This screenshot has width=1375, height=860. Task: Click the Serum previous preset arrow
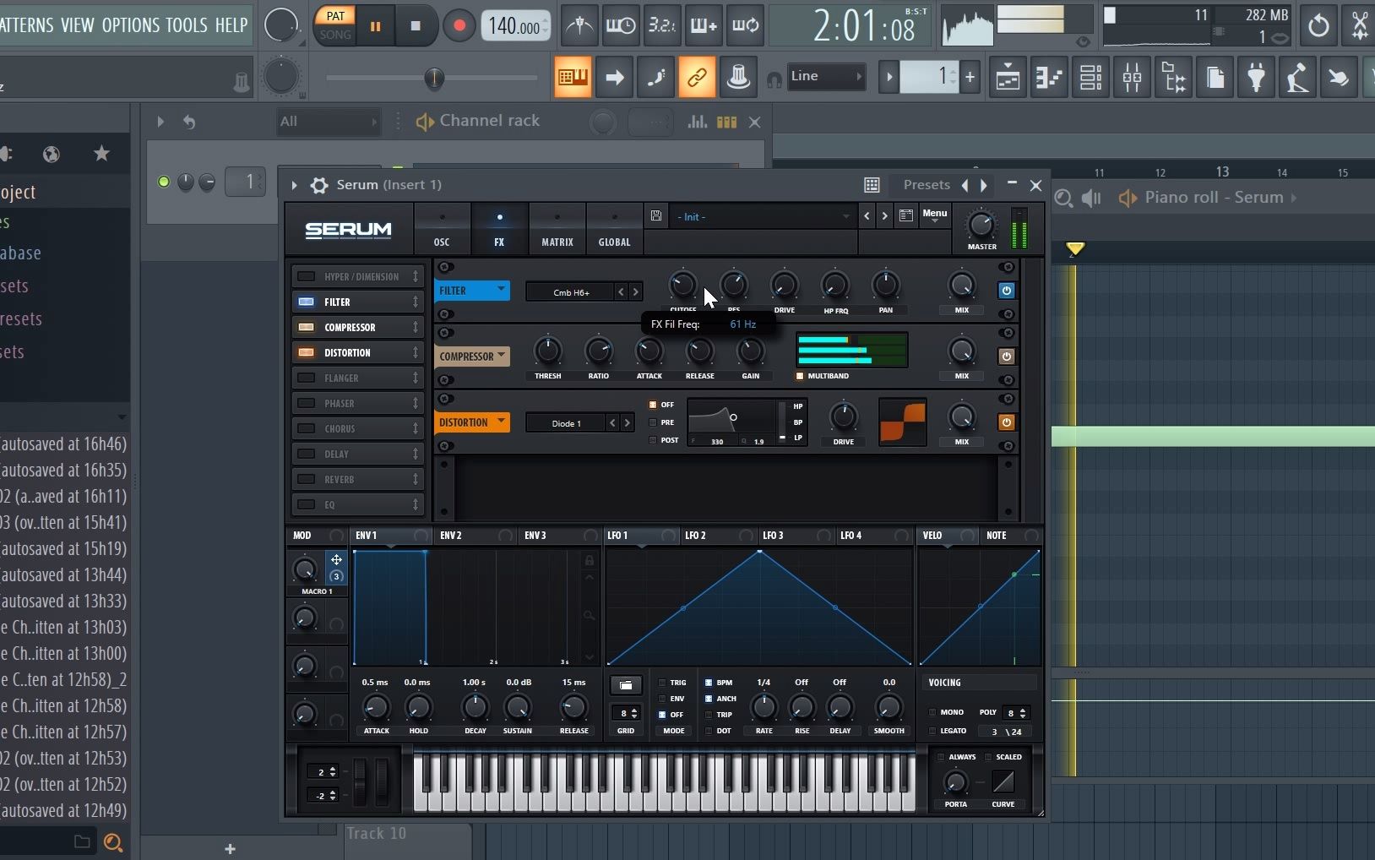click(x=867, y=216)
